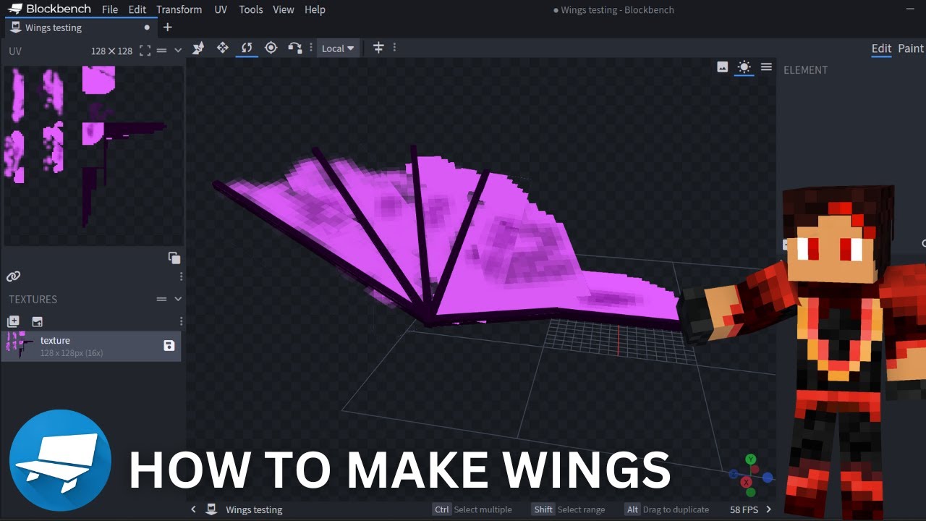
Task: Select the Pivot tool
Action: pyautogui.click(x=271, y=48)
